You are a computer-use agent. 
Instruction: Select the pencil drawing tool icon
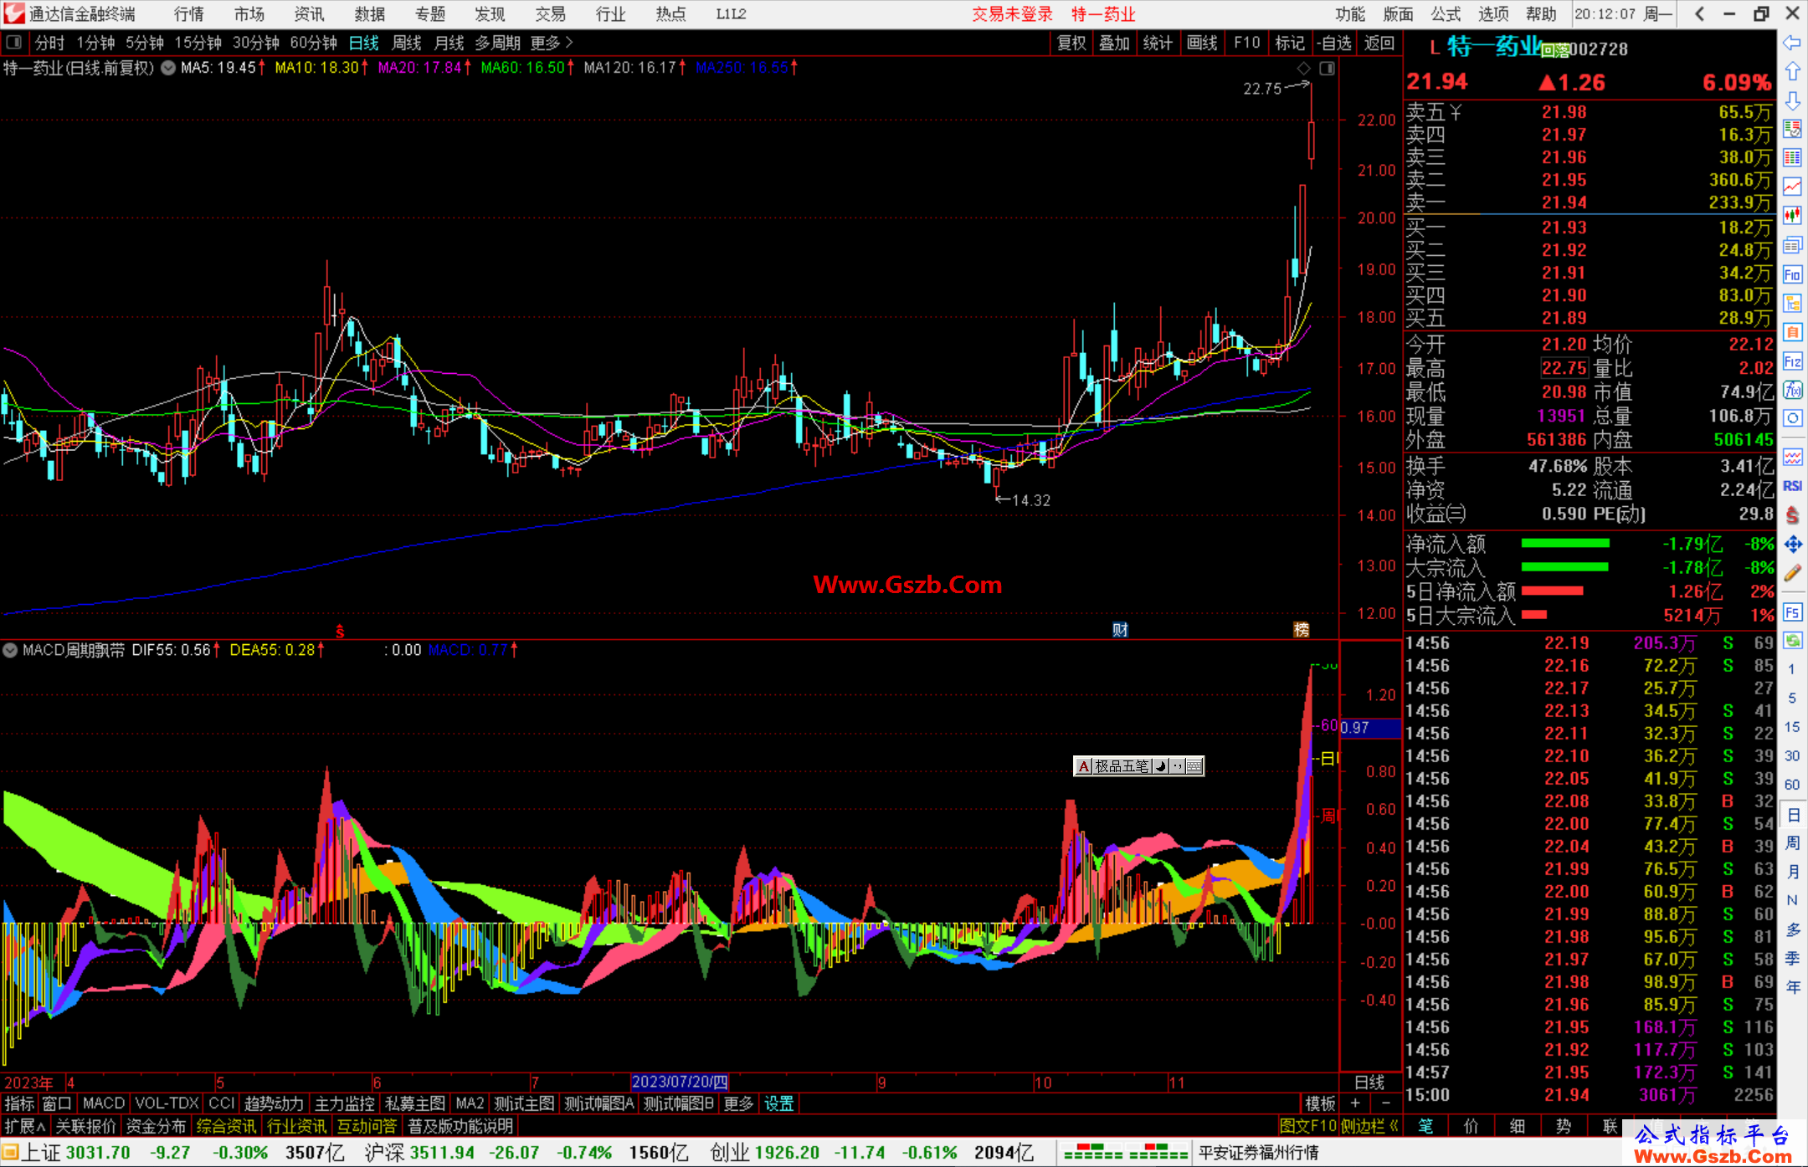(1792, 573)
